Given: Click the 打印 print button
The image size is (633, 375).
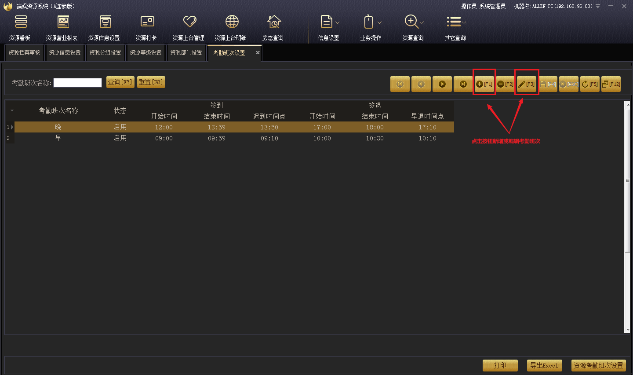Looking at the screenshot, I should (500, 365).
